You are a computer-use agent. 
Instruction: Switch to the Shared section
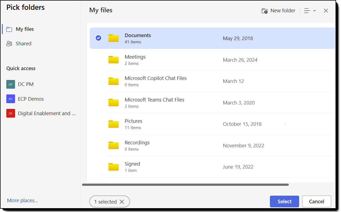point(23,43)
